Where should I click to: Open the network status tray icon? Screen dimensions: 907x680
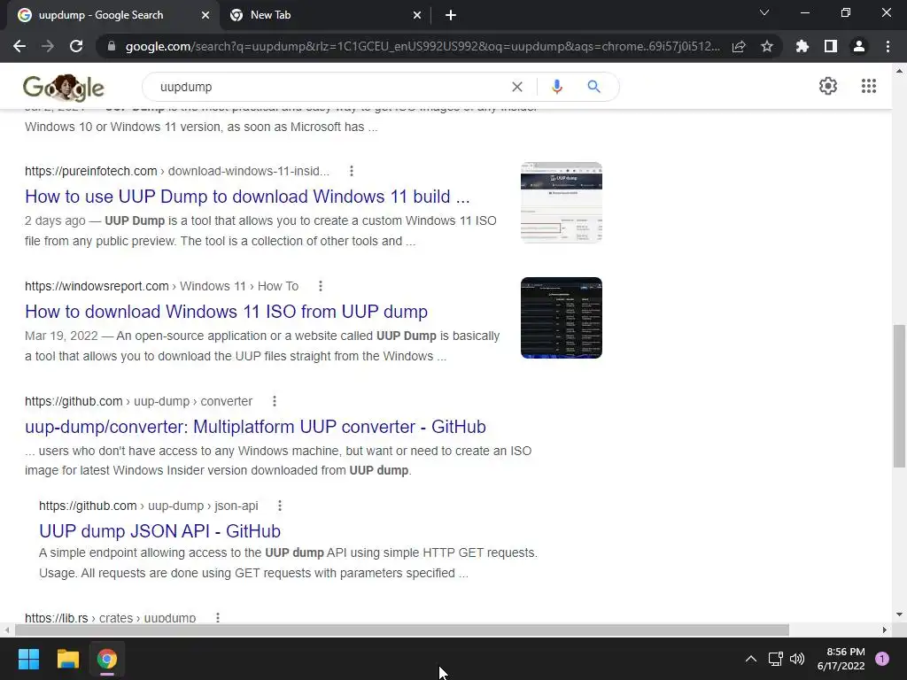coord(775,659)
